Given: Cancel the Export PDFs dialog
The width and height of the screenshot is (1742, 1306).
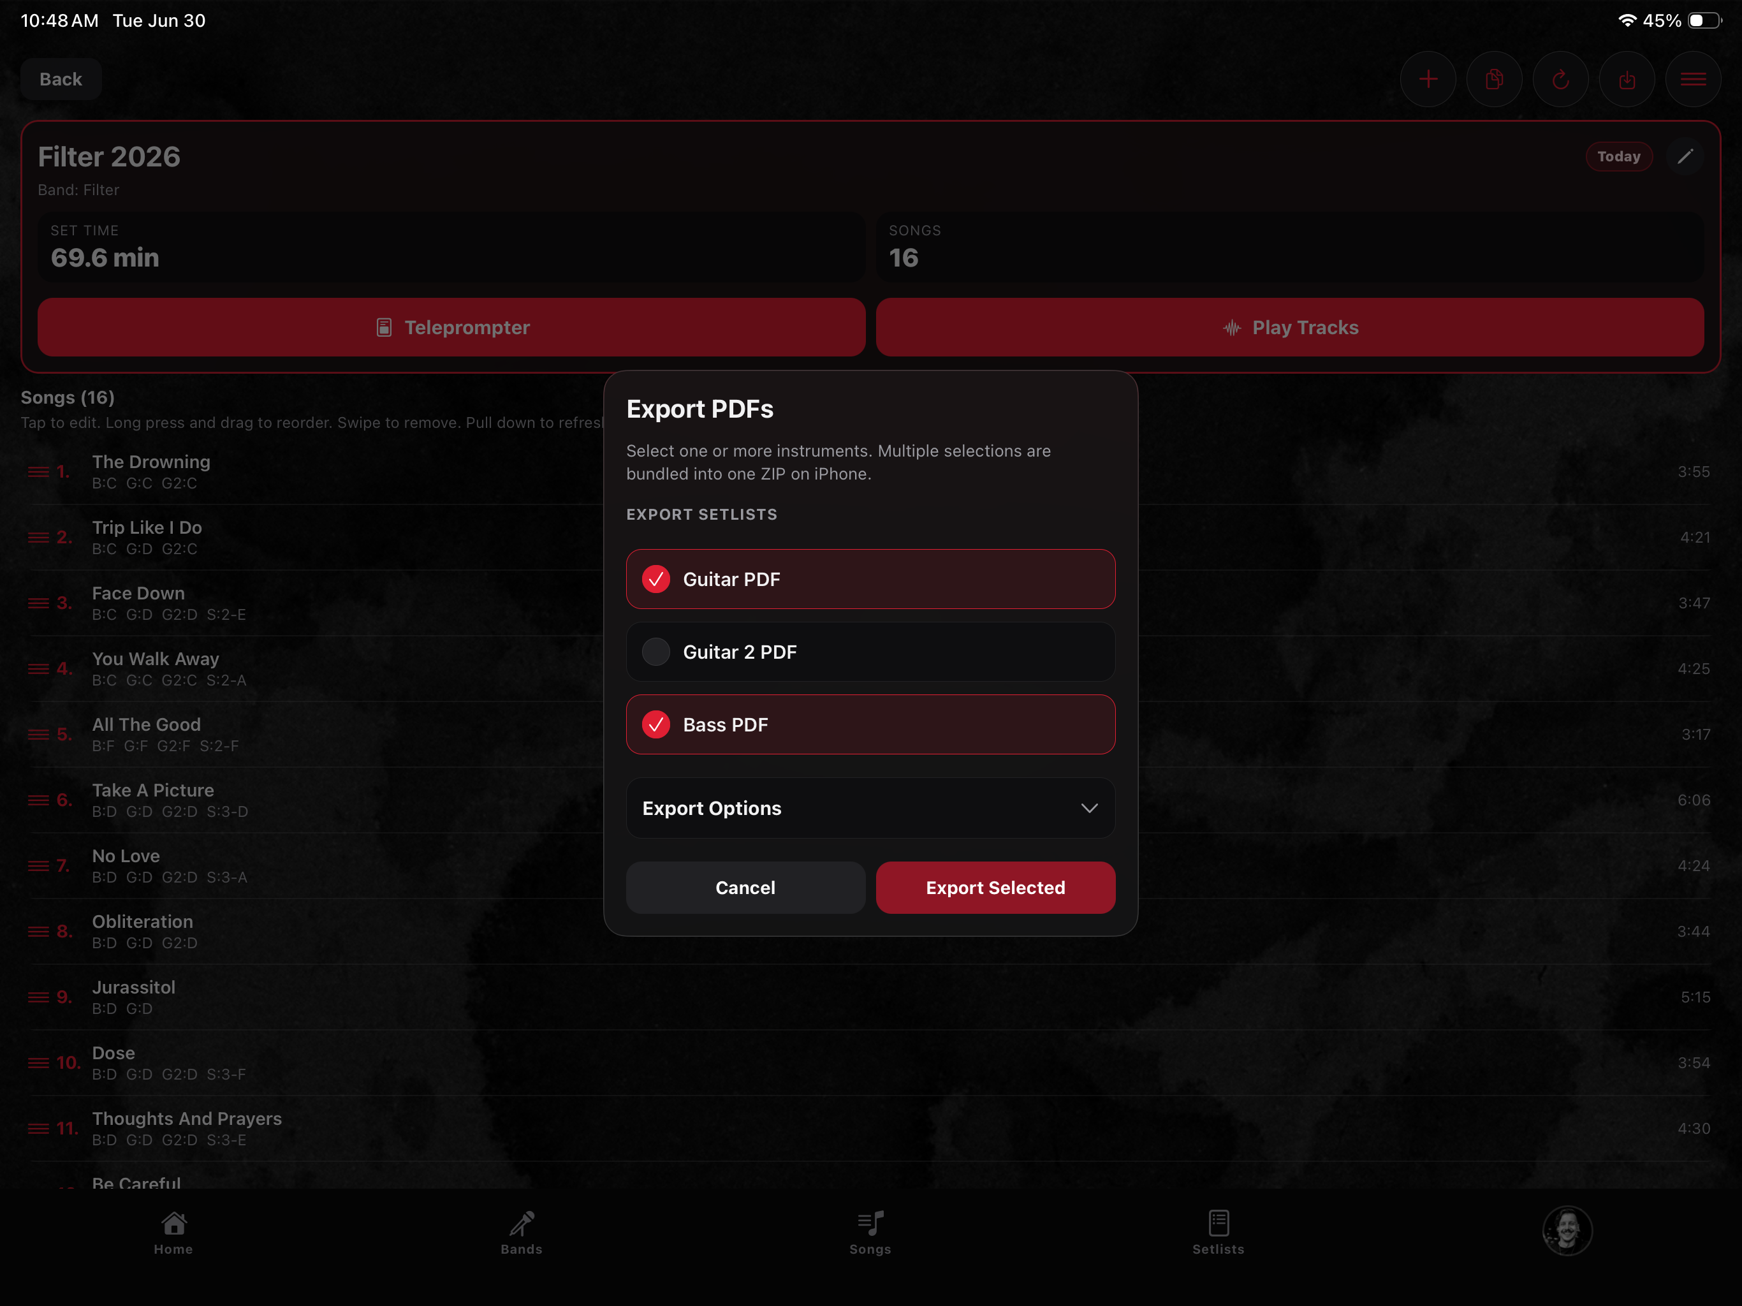Looking at the screenshot, I should pyautogui.click(x=745, y=888).
